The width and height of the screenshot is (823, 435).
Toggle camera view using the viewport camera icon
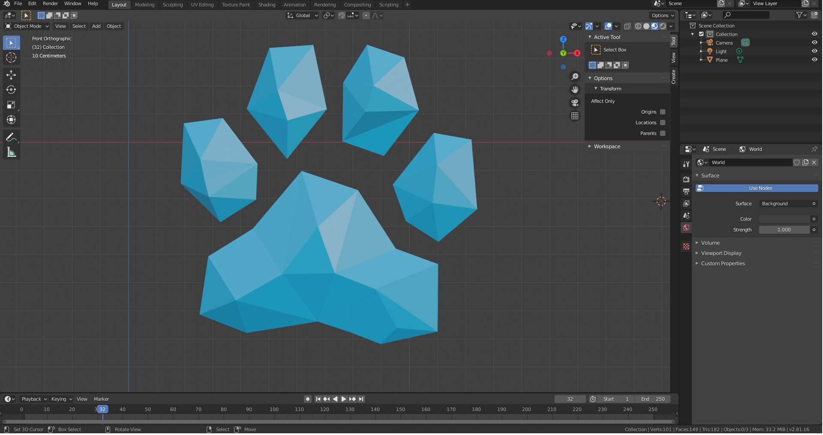point(575,102)
